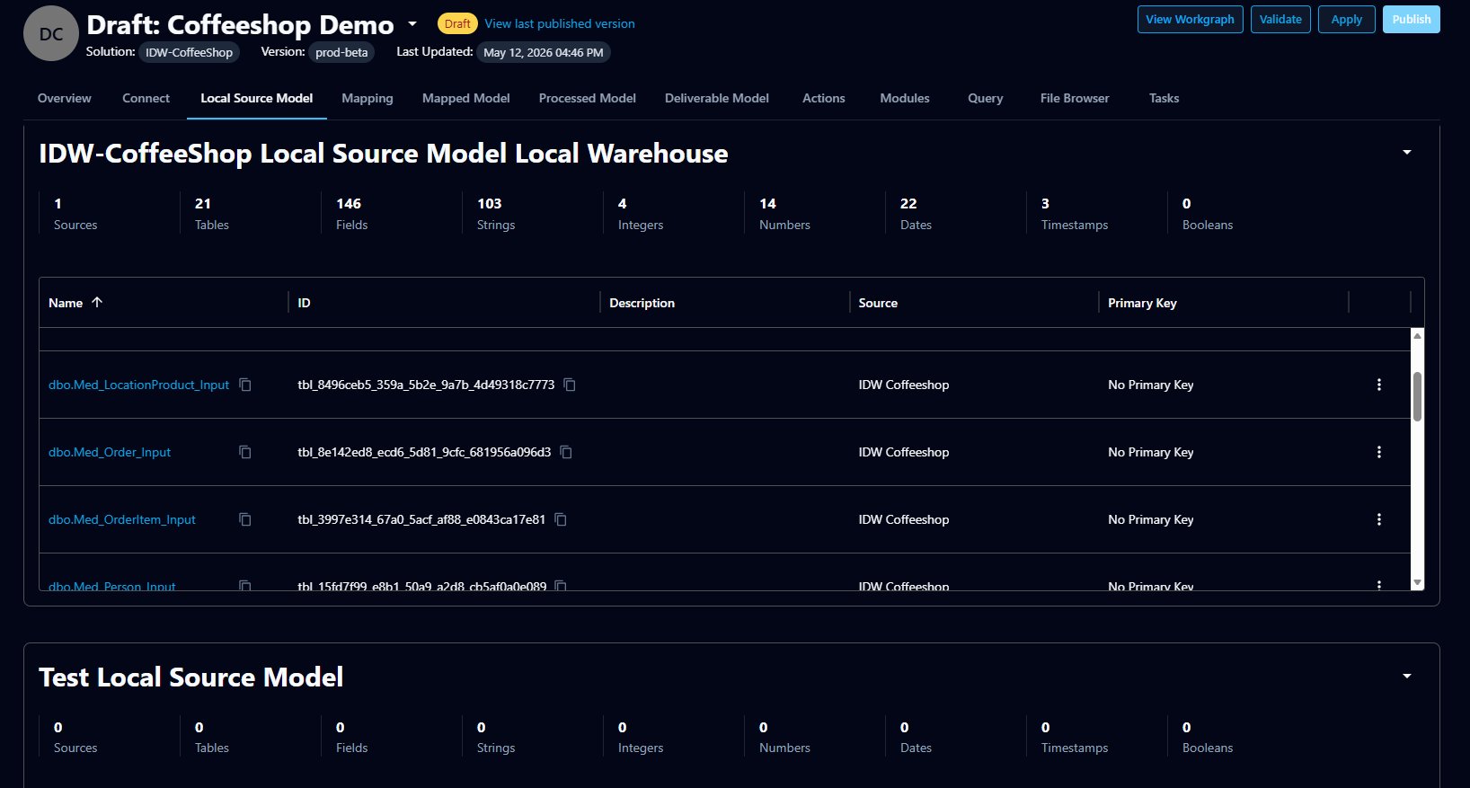This screenshot has height=788, width=1470.
Task: Click the 103 Strings statistic
Action: [x=496, y=214]
